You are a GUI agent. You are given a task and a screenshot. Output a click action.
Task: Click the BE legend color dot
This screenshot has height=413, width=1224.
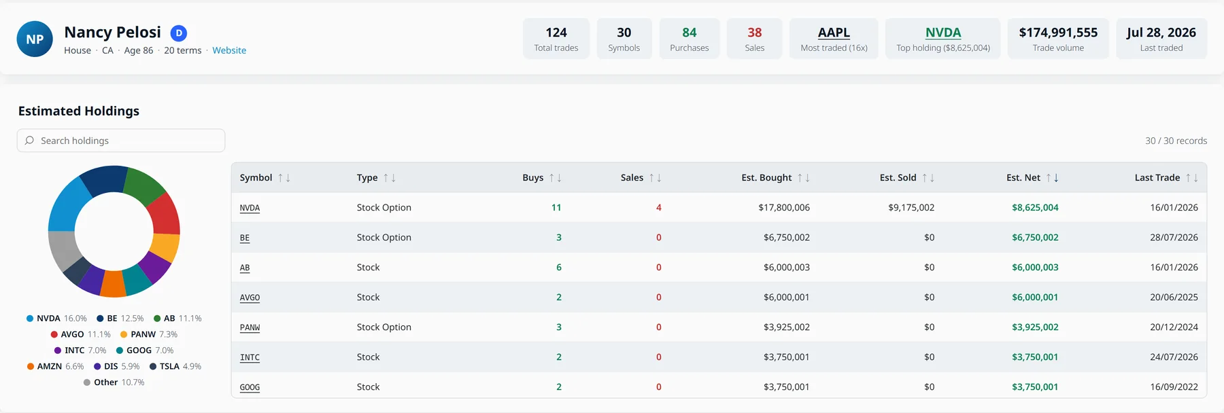coord(100,319)
